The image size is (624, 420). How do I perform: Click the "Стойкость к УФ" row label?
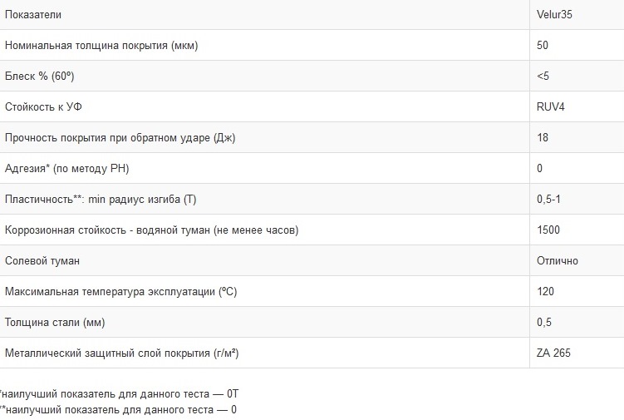[43, 106]
